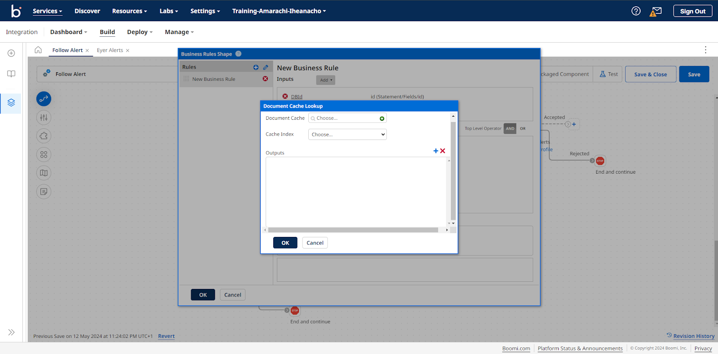Create new document cache green plus icon
Screen dimensions: 718x354
pos(382,118)
